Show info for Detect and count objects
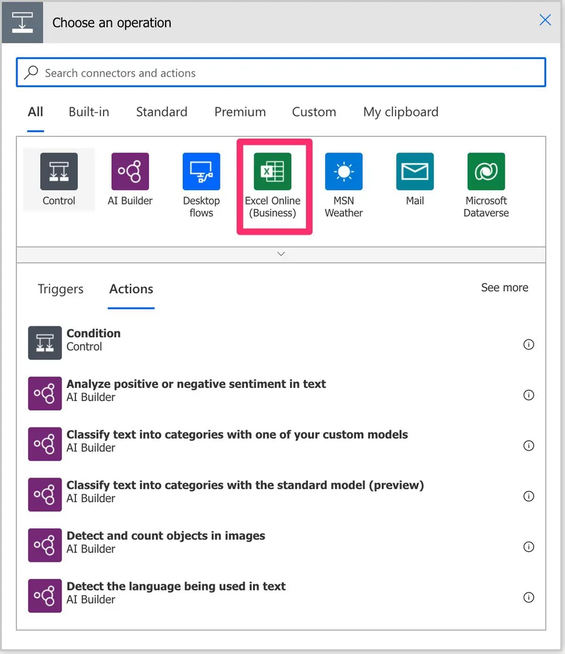The width and height of the screenshot is (565, 654). click(x=529, y=547)
